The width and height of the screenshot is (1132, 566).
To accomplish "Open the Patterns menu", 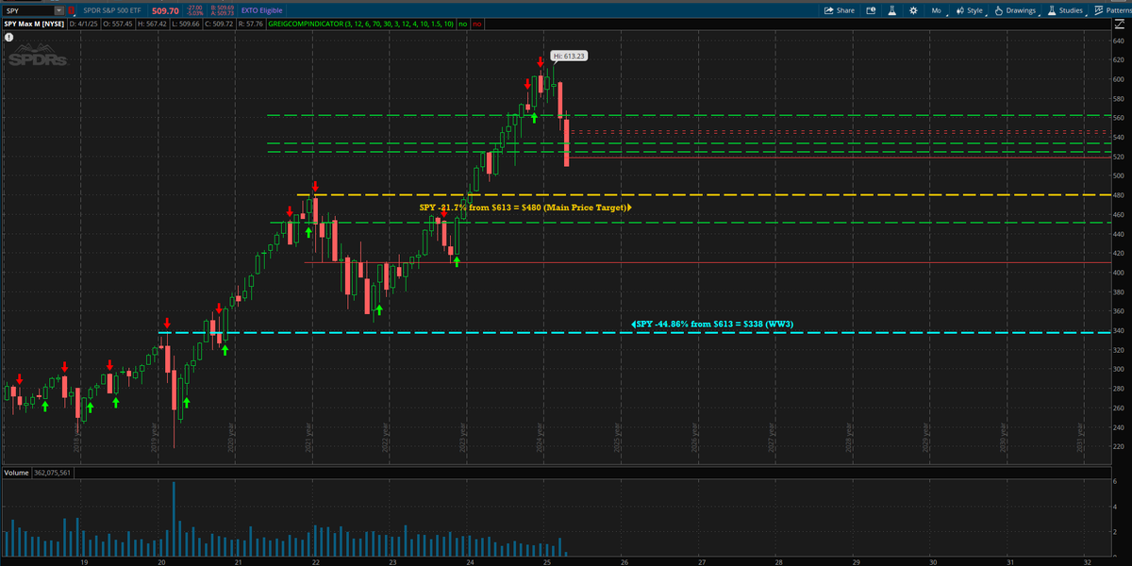I will click(x=1112, y=10).
